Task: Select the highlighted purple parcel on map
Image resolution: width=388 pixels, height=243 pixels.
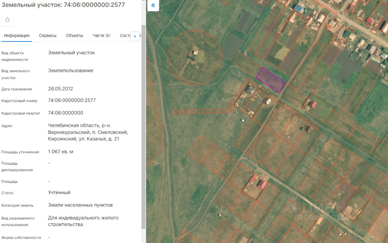Action: coord(271,80)
